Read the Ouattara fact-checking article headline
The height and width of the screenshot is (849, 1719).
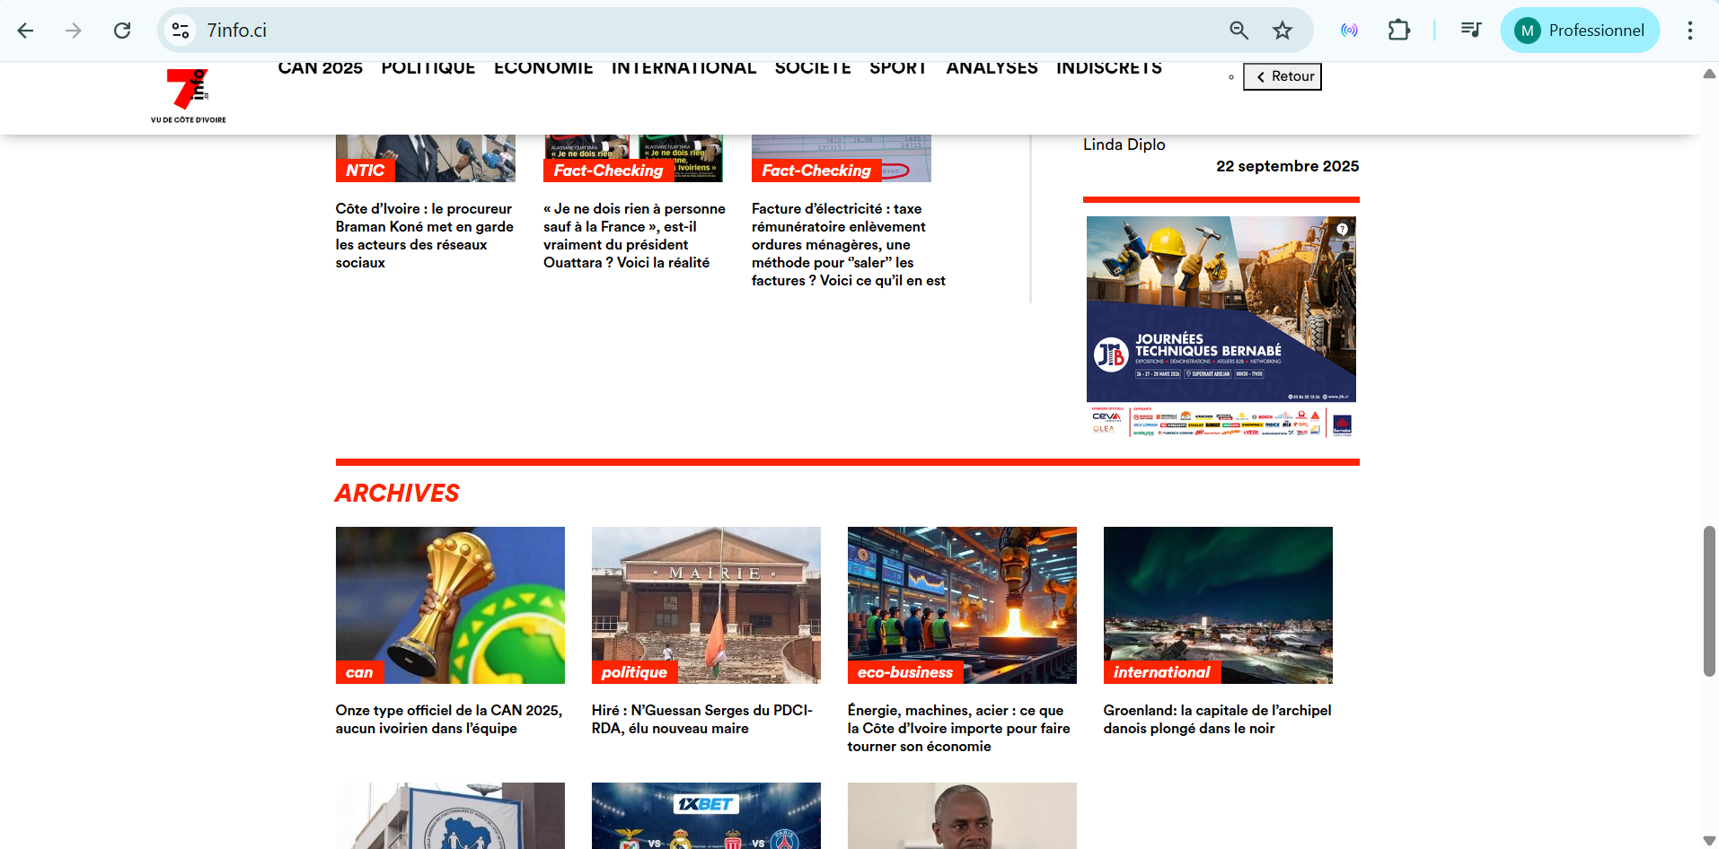coord(634,236)
